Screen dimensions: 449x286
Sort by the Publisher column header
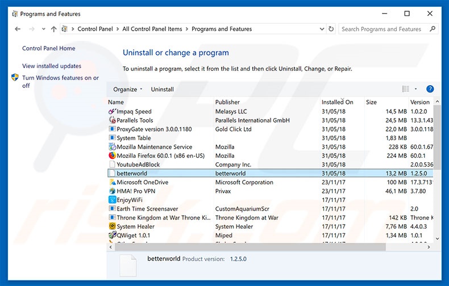[x=227, y=102]
